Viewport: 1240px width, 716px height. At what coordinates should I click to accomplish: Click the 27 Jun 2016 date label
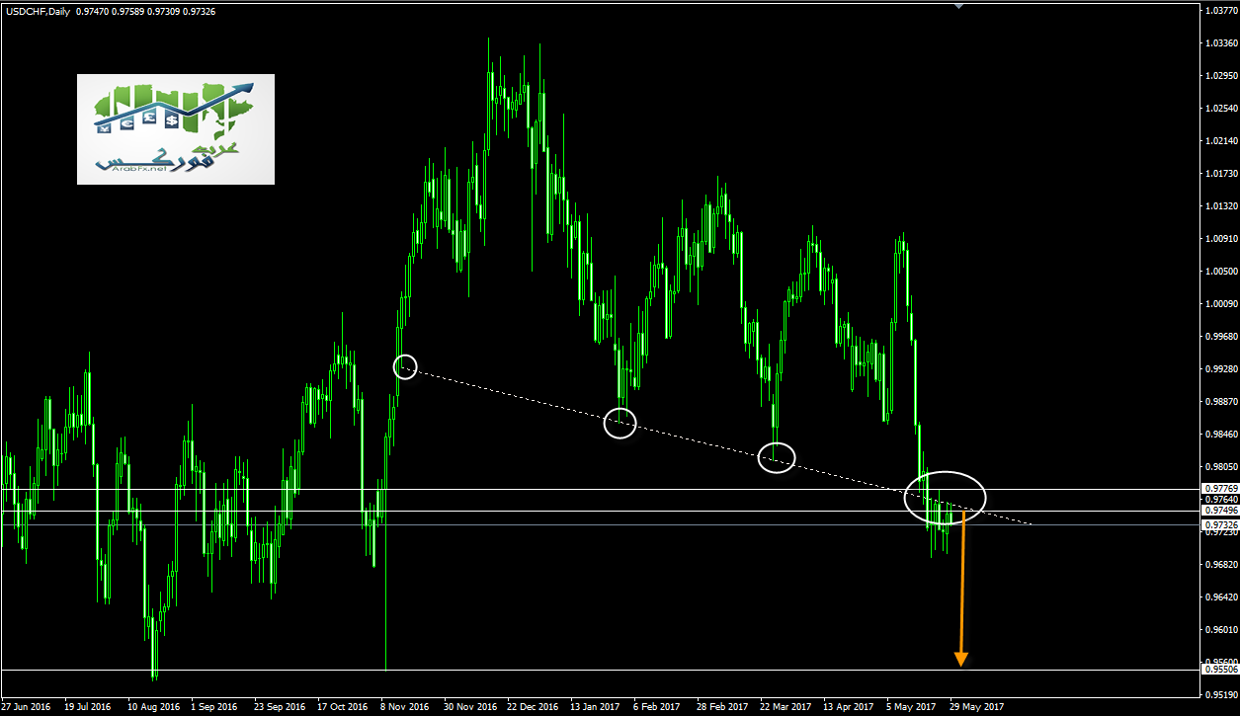pyautogui.click(x=26, y=707)
